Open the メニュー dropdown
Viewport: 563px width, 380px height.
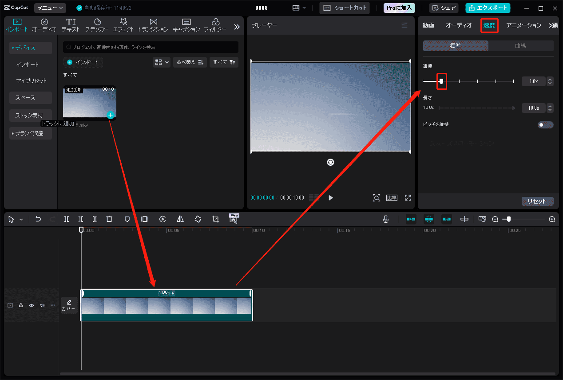click(x=50, y=8)
